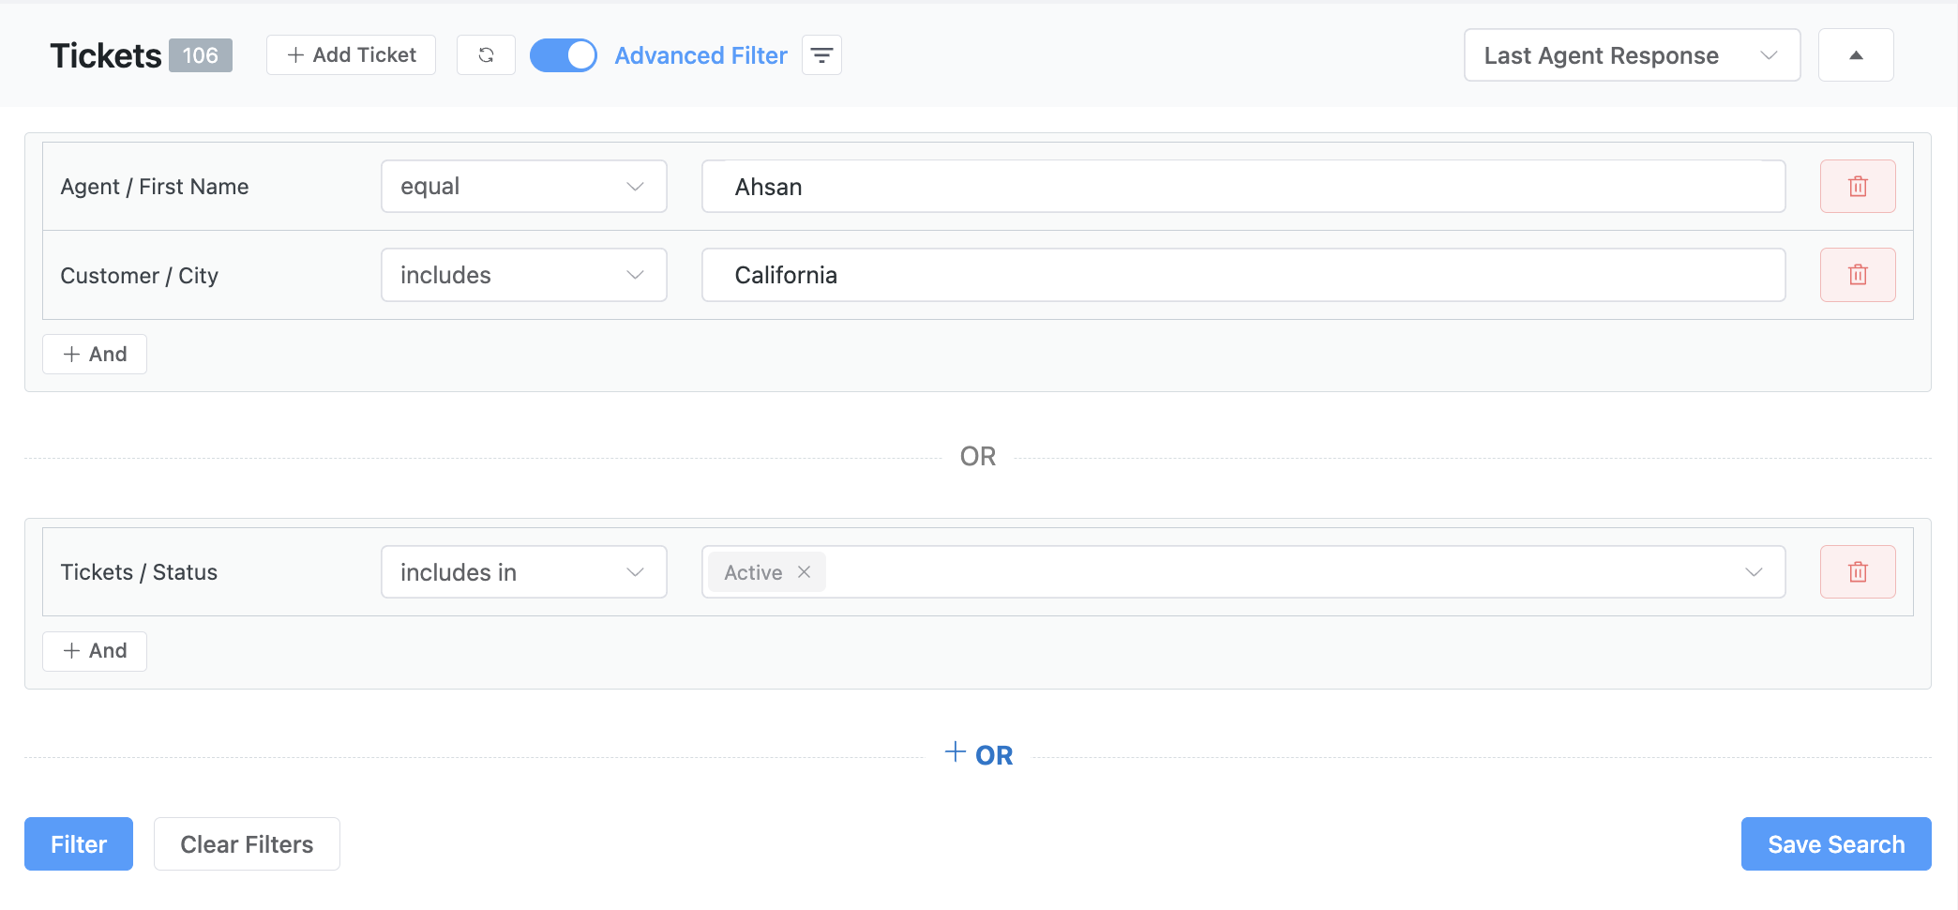Open the Last Agent Response sort dropdown
This screenshot has width=1958, height=910.
[1632, 55]
